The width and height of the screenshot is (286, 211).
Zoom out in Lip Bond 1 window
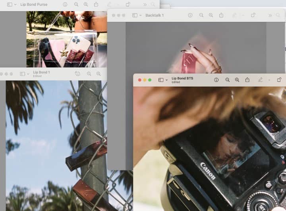point(89,74)
